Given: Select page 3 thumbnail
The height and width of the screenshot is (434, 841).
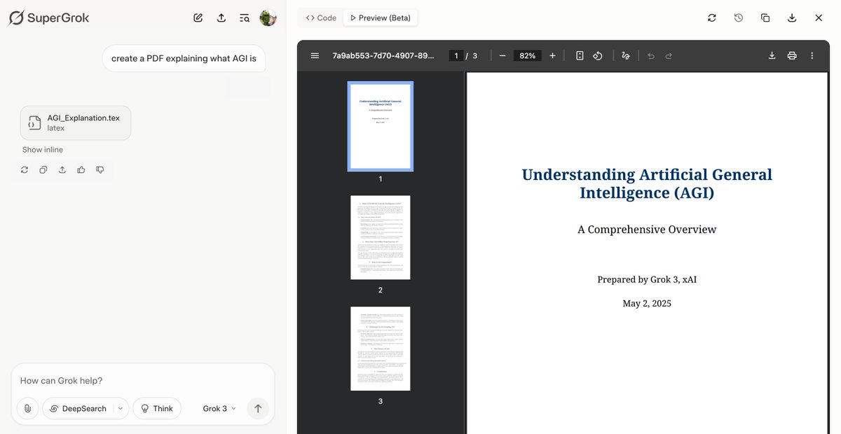Looking at the screenshot, I should click(381, 349).
